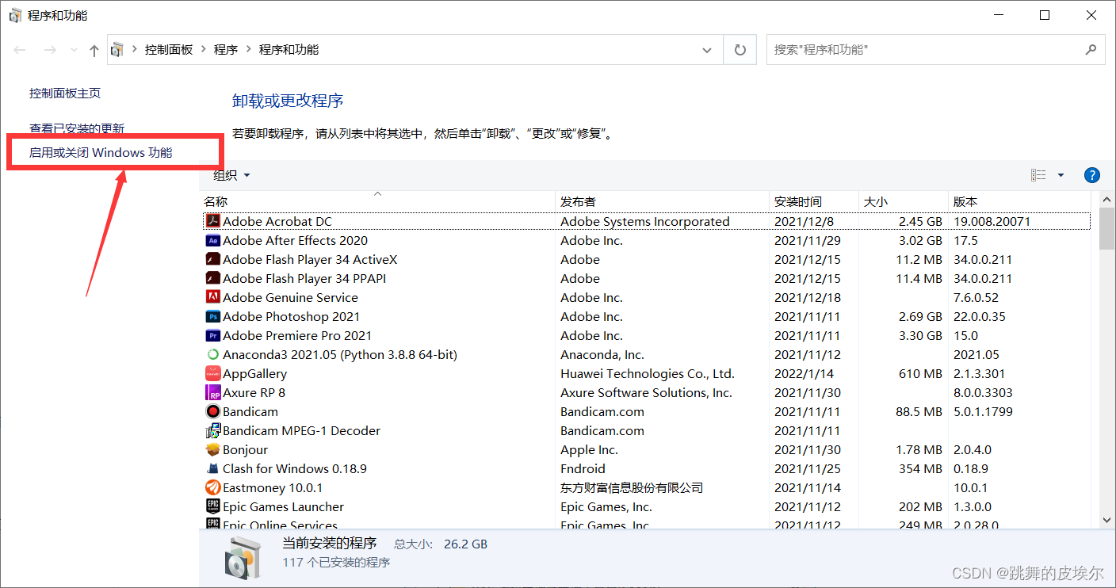1116x588 pixels.
Task: Click 程序 in the breadcrumb path
Action: pyautogui.click(x=226, y=49)
